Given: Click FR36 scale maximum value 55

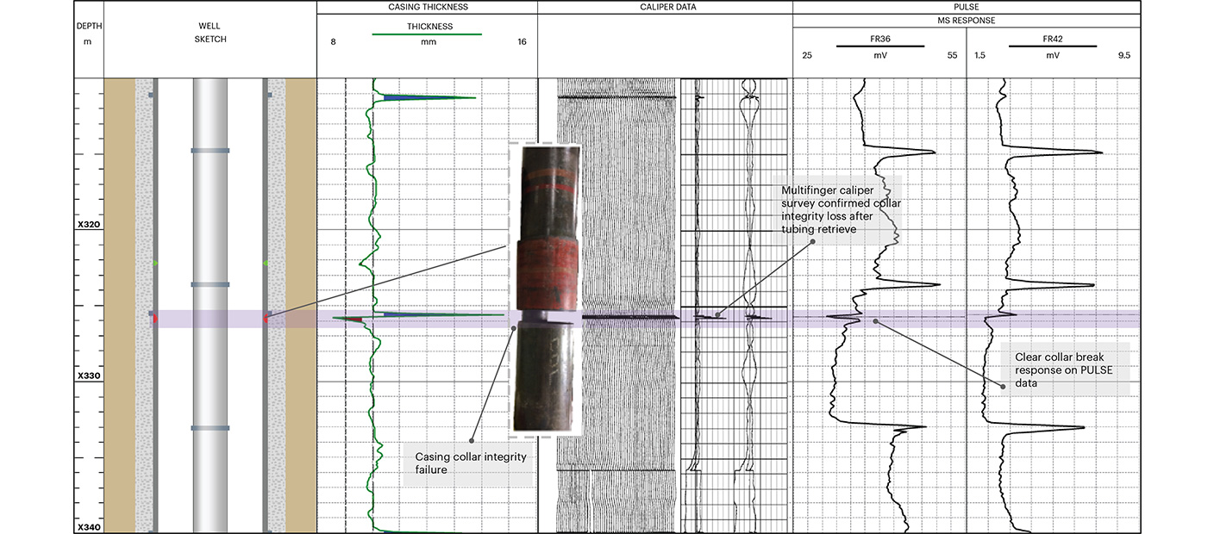Looking at the screenshot, I should coord(952,55).
